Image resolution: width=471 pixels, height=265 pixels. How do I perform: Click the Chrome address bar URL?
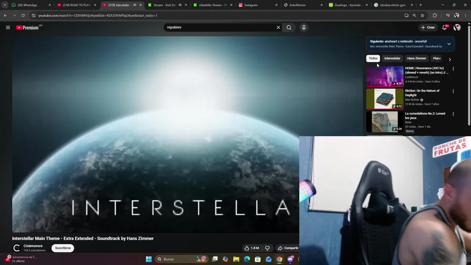pyautogui.click(x=98, y=15)
